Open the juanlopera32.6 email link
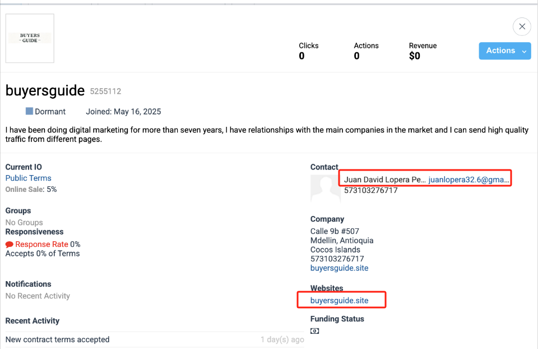This screenshot has height=349, width=538. point(469,180)
